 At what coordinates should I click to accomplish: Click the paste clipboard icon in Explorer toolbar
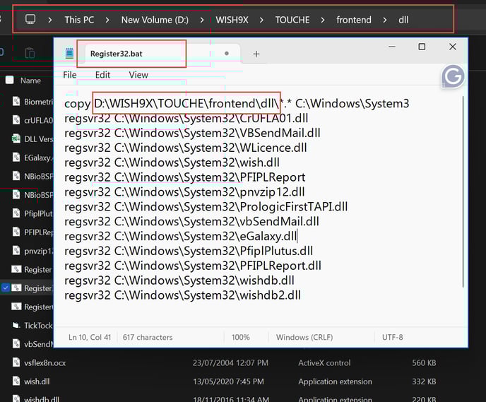(30, 53)
